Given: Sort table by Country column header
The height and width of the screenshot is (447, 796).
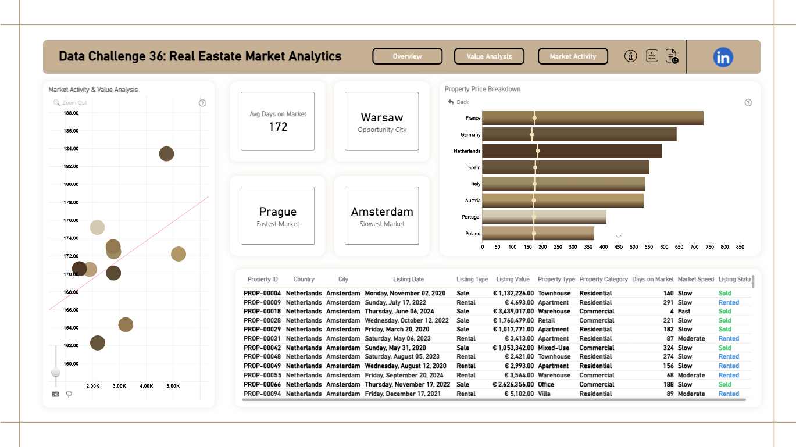Looking at the screenshot, I should pos(304,280).
